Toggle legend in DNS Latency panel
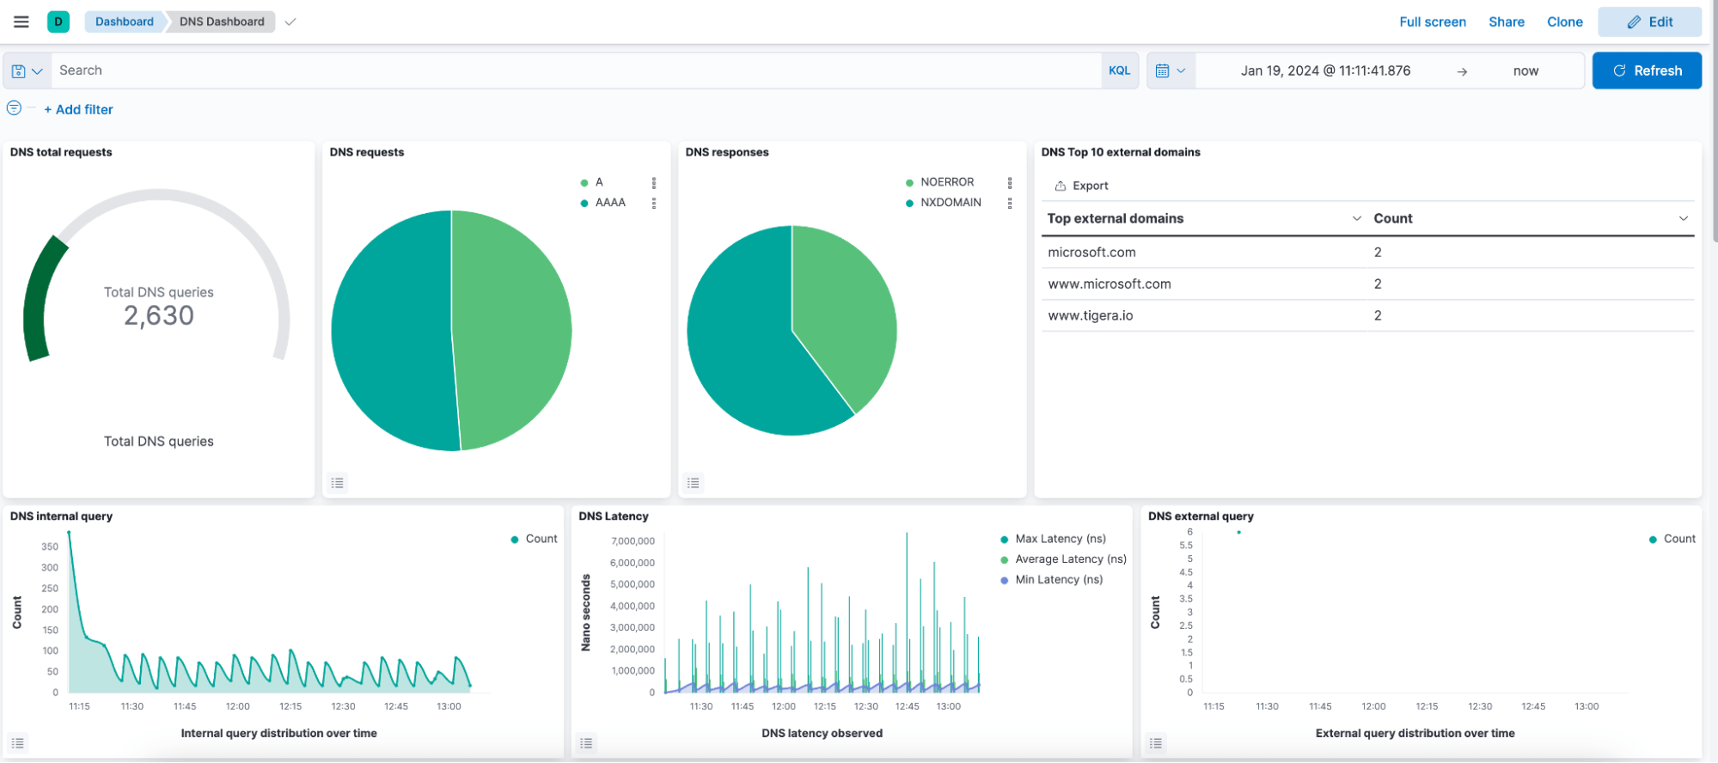1718x763 pixels. 586,743
